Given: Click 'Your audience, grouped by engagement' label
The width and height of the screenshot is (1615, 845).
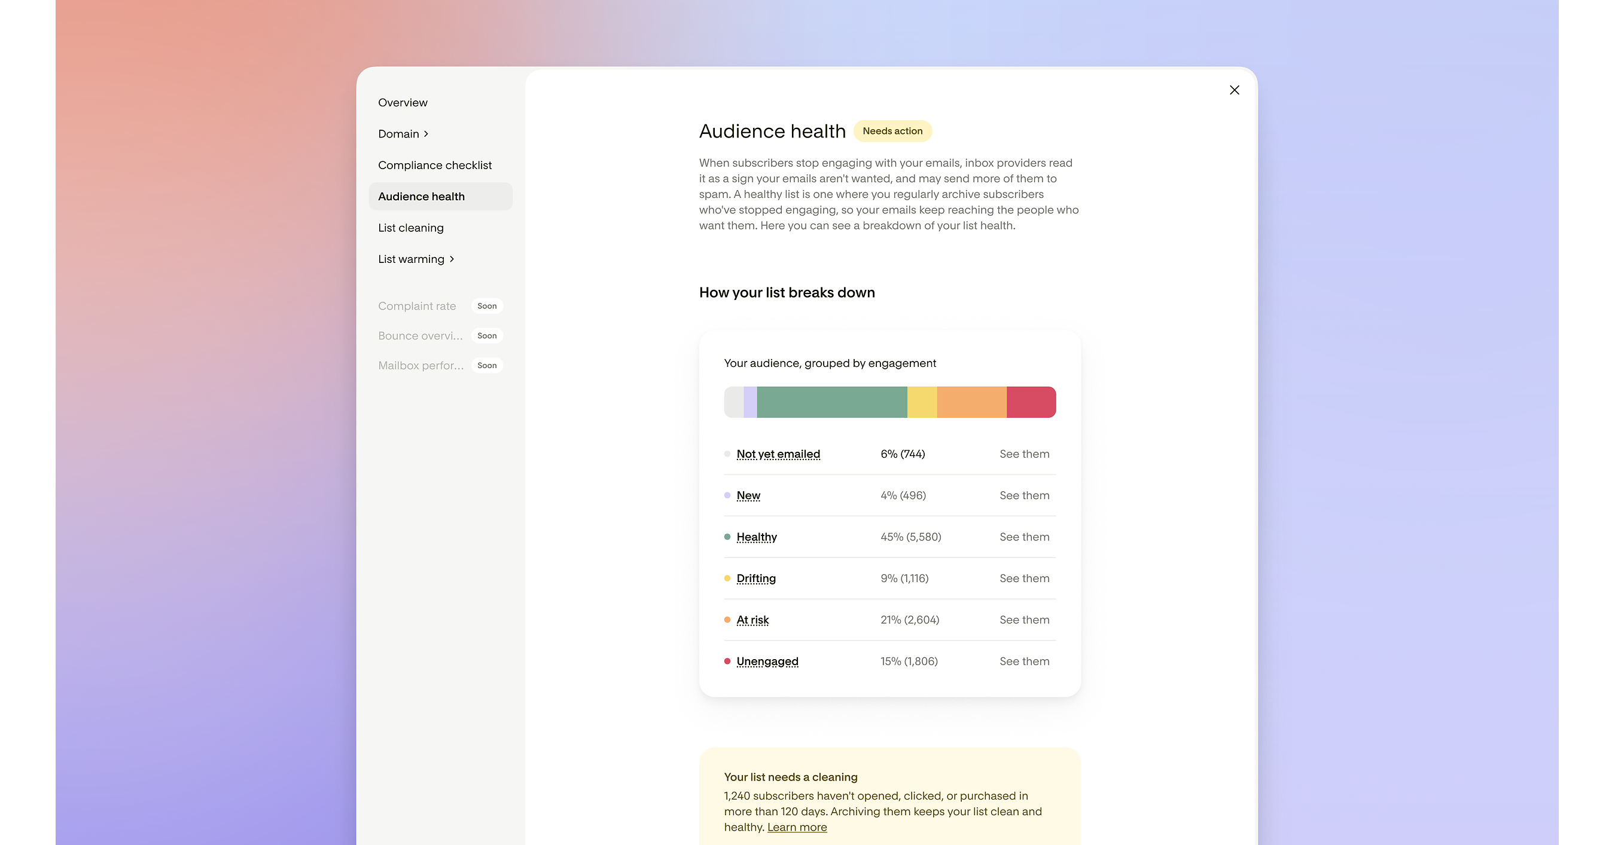Looking at the screenshot, I should tap(830, 363).
